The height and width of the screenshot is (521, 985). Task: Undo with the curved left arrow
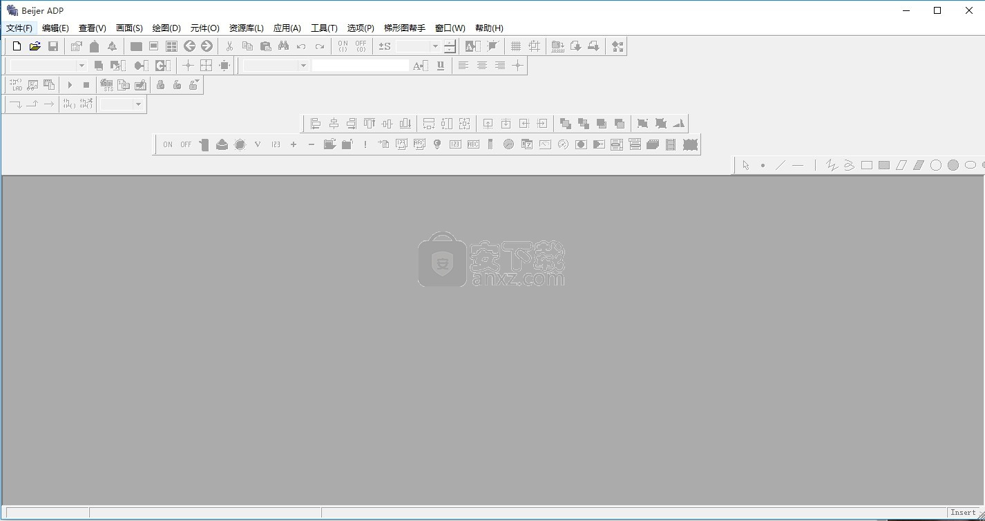click(301, 46)
